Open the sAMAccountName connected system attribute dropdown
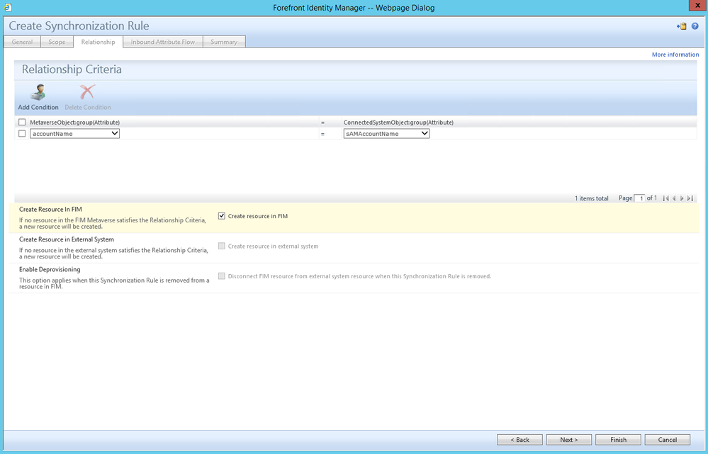 pyautogui.click(x=386, y=134)
